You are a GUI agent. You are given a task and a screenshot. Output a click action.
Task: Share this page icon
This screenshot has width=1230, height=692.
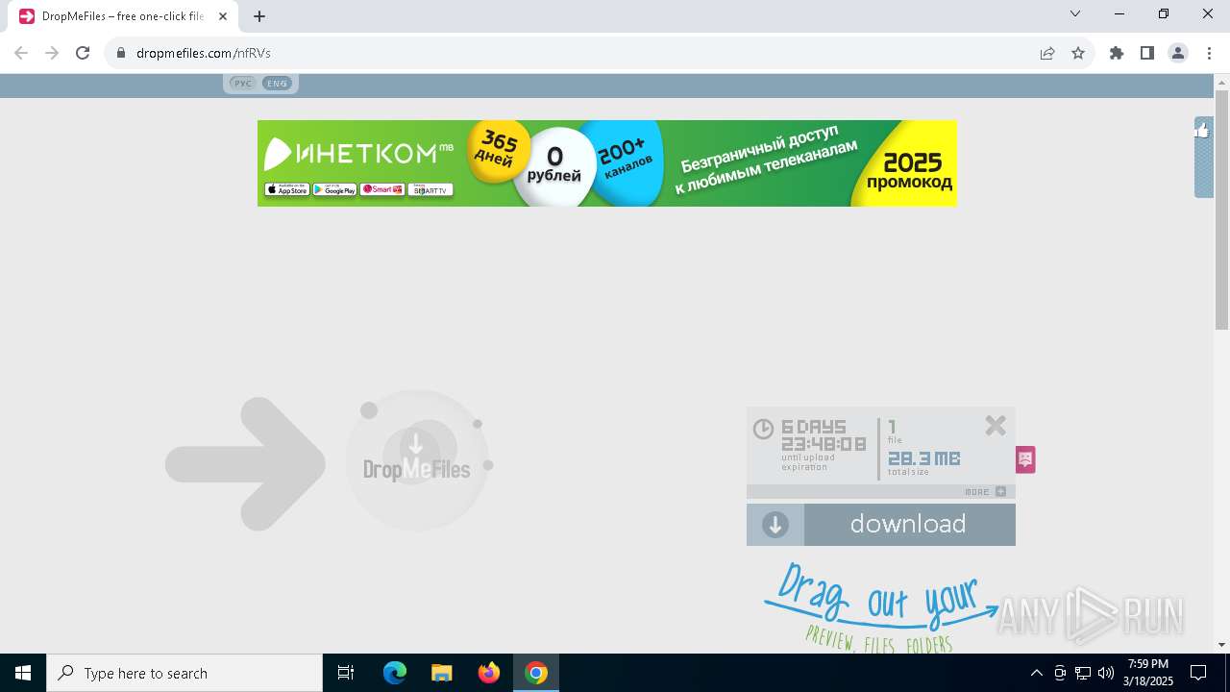[1047, 53]
